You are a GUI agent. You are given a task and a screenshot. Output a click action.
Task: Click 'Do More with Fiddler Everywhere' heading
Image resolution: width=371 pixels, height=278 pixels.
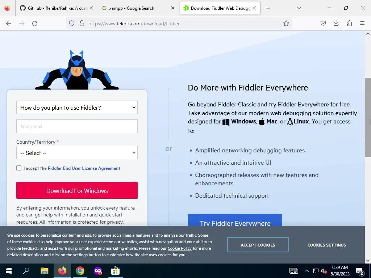(x=248, y=88)
